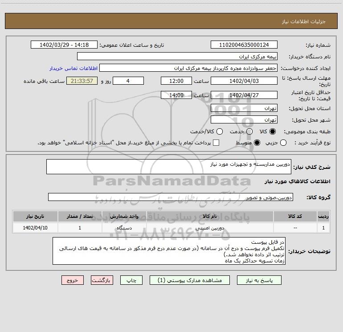Click پاسخ به نیاز button

tap(259, 280)
